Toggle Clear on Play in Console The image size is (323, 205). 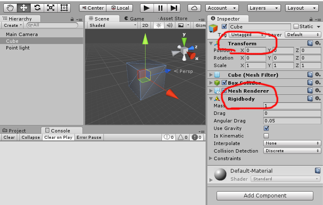point(58,137)
